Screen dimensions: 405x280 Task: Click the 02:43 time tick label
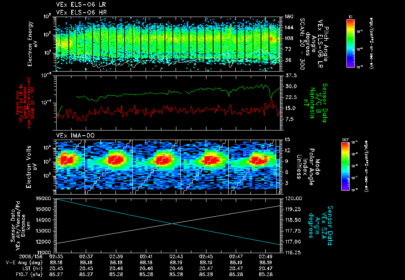176,257
